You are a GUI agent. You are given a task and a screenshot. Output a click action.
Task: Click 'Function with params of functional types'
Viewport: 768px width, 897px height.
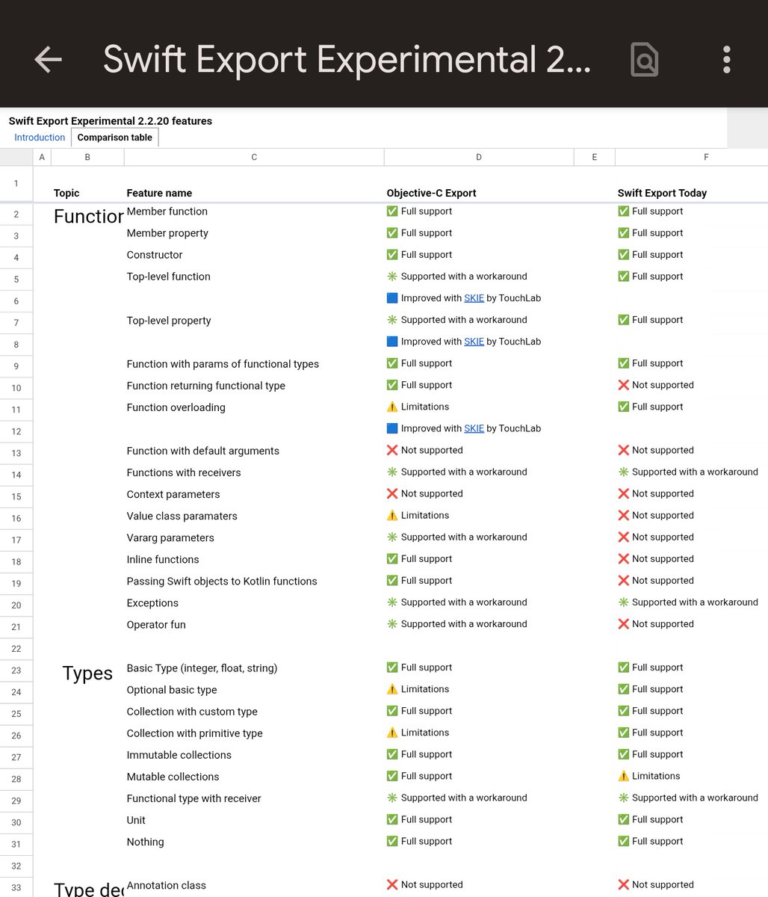click(x=223, y=364)
